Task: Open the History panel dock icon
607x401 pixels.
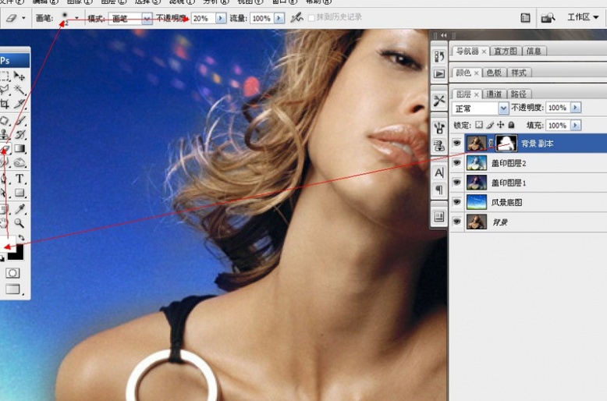Action: [x=439, y=56]
